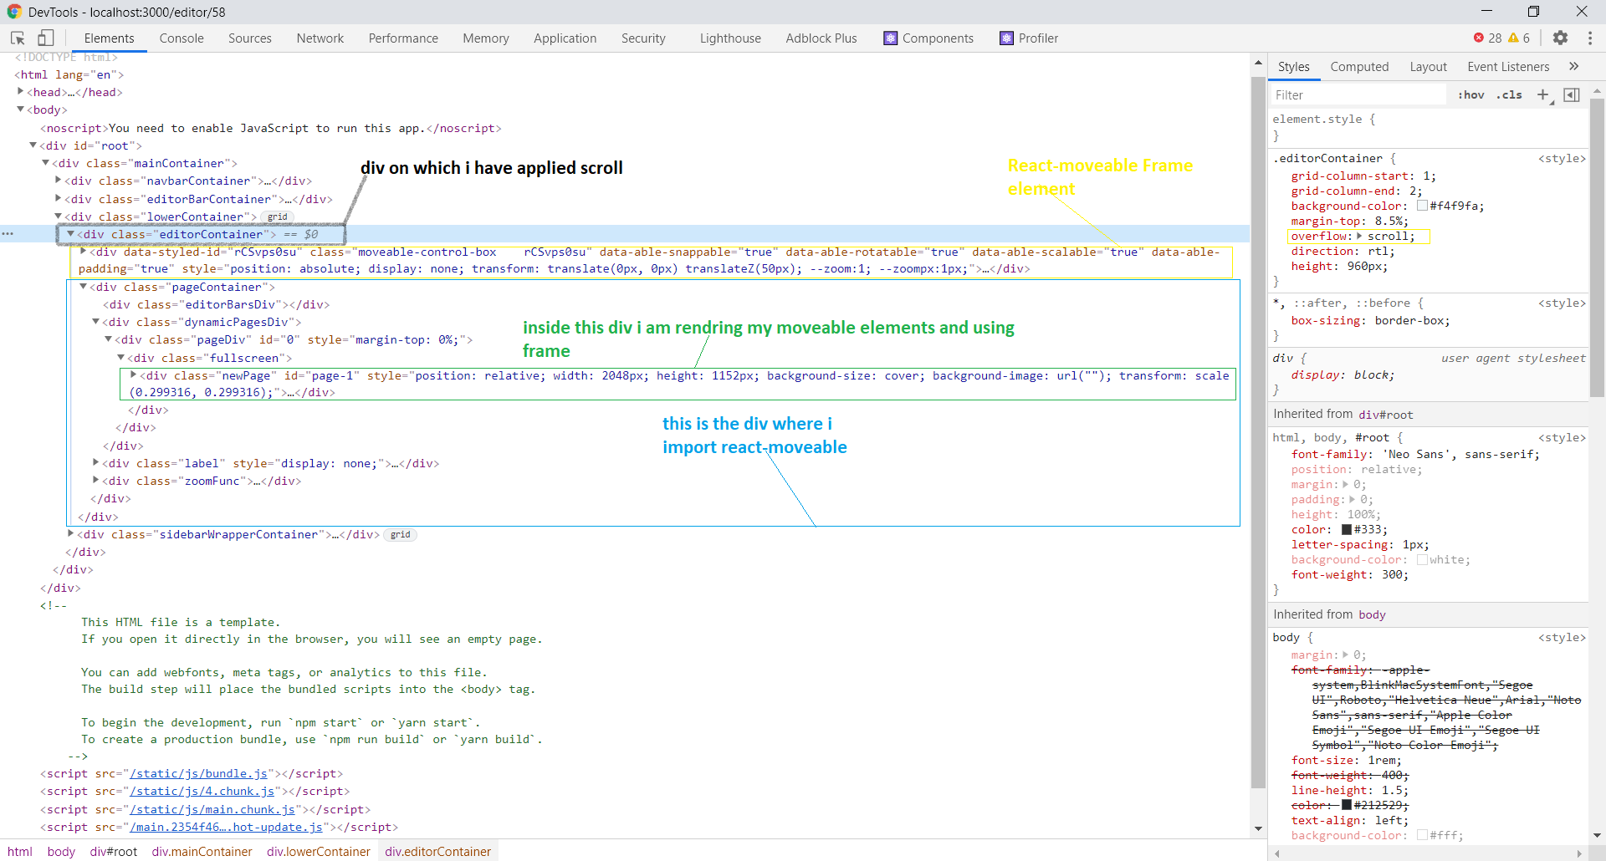1606x861 pixels.
Task: Click the #333 color swatch
Action: pyautogui.click(x=1347, y=529)
